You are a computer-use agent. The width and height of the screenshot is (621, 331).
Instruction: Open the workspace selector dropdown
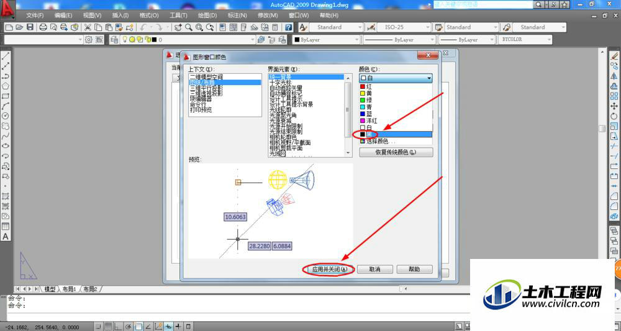pyautogui.click(x=43, y=40)
